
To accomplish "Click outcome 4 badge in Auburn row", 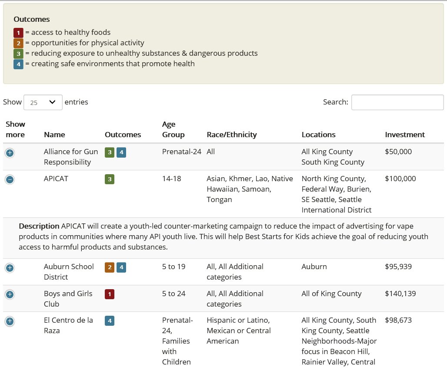I will [121, 267].
